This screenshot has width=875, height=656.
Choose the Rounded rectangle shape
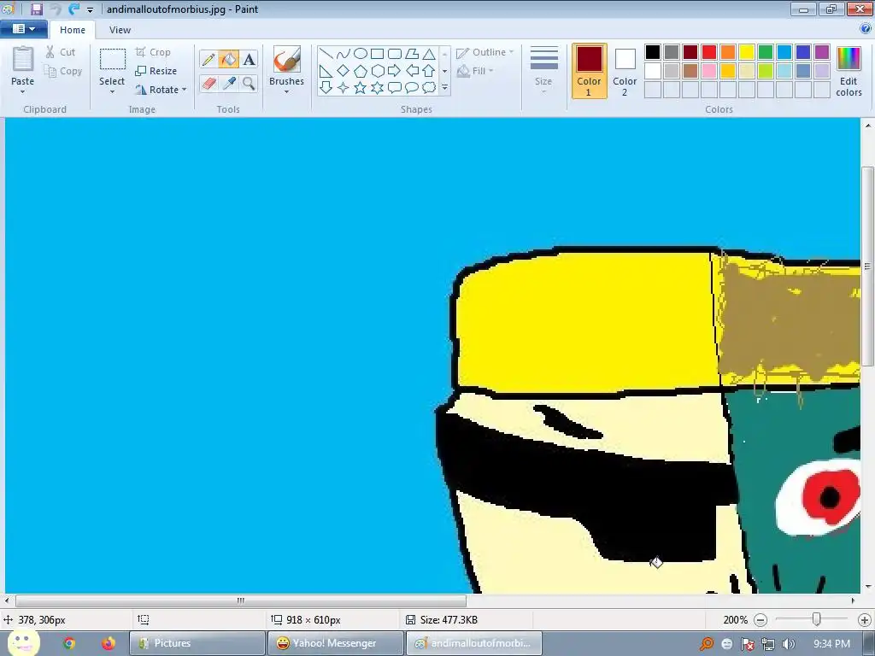click(x=395, y=54)
